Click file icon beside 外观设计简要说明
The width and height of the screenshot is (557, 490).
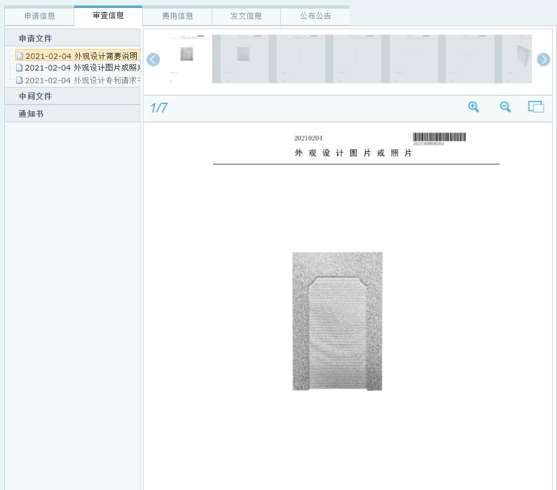tap(20, 56)
